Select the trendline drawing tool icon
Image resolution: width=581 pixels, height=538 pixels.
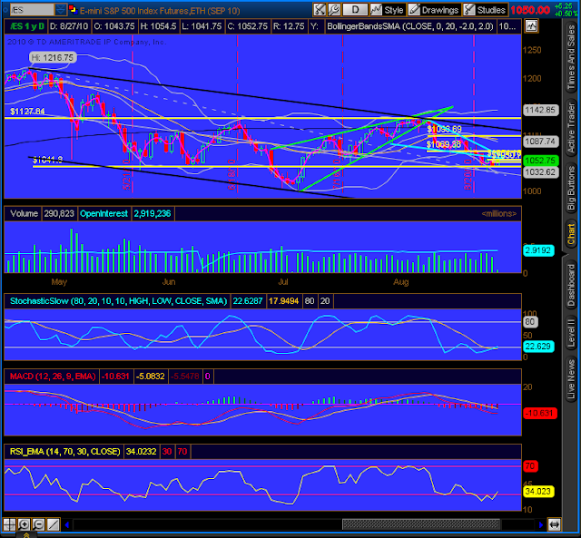[x=53, y=524]
